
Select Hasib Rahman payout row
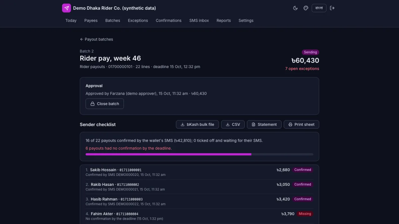199,201
